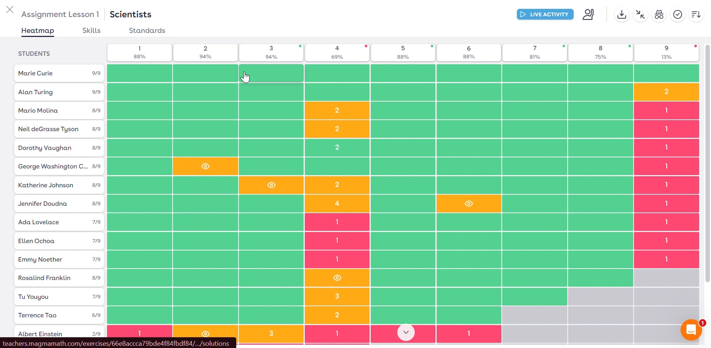This screenshot has width=711, height=348.
Task: Open the chat support bubble with notification
Action: tap(691, 330)
